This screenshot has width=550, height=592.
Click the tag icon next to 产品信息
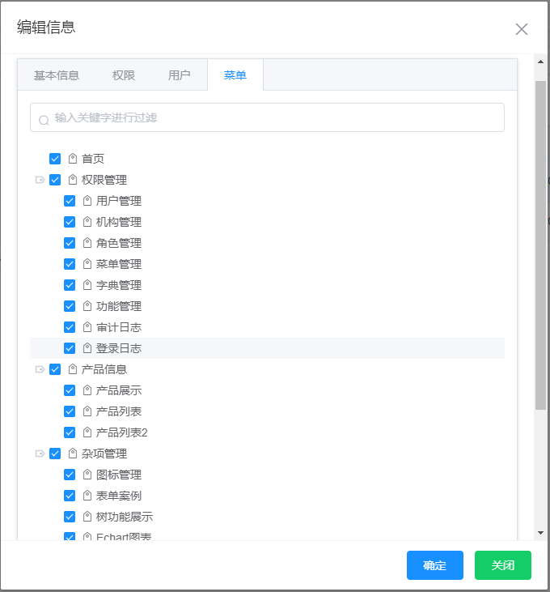[73, 369]
